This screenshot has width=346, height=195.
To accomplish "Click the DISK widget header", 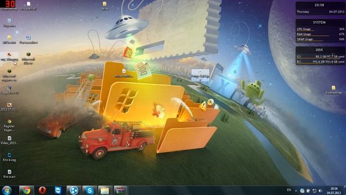I will (319, 50).
